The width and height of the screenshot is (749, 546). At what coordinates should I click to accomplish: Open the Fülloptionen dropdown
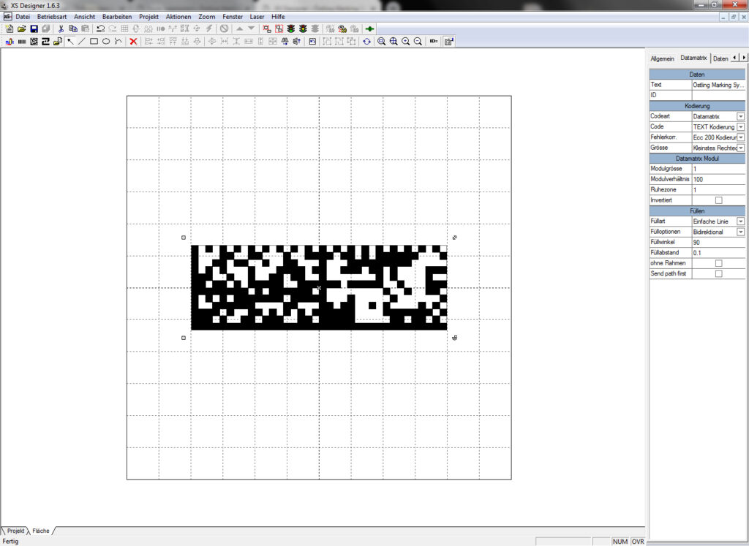click(x=740, y=232)
